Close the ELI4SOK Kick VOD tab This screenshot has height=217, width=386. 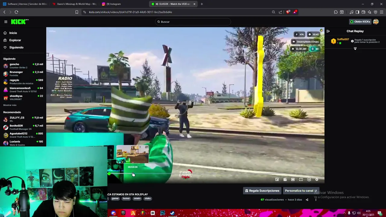tap(194, 4)
